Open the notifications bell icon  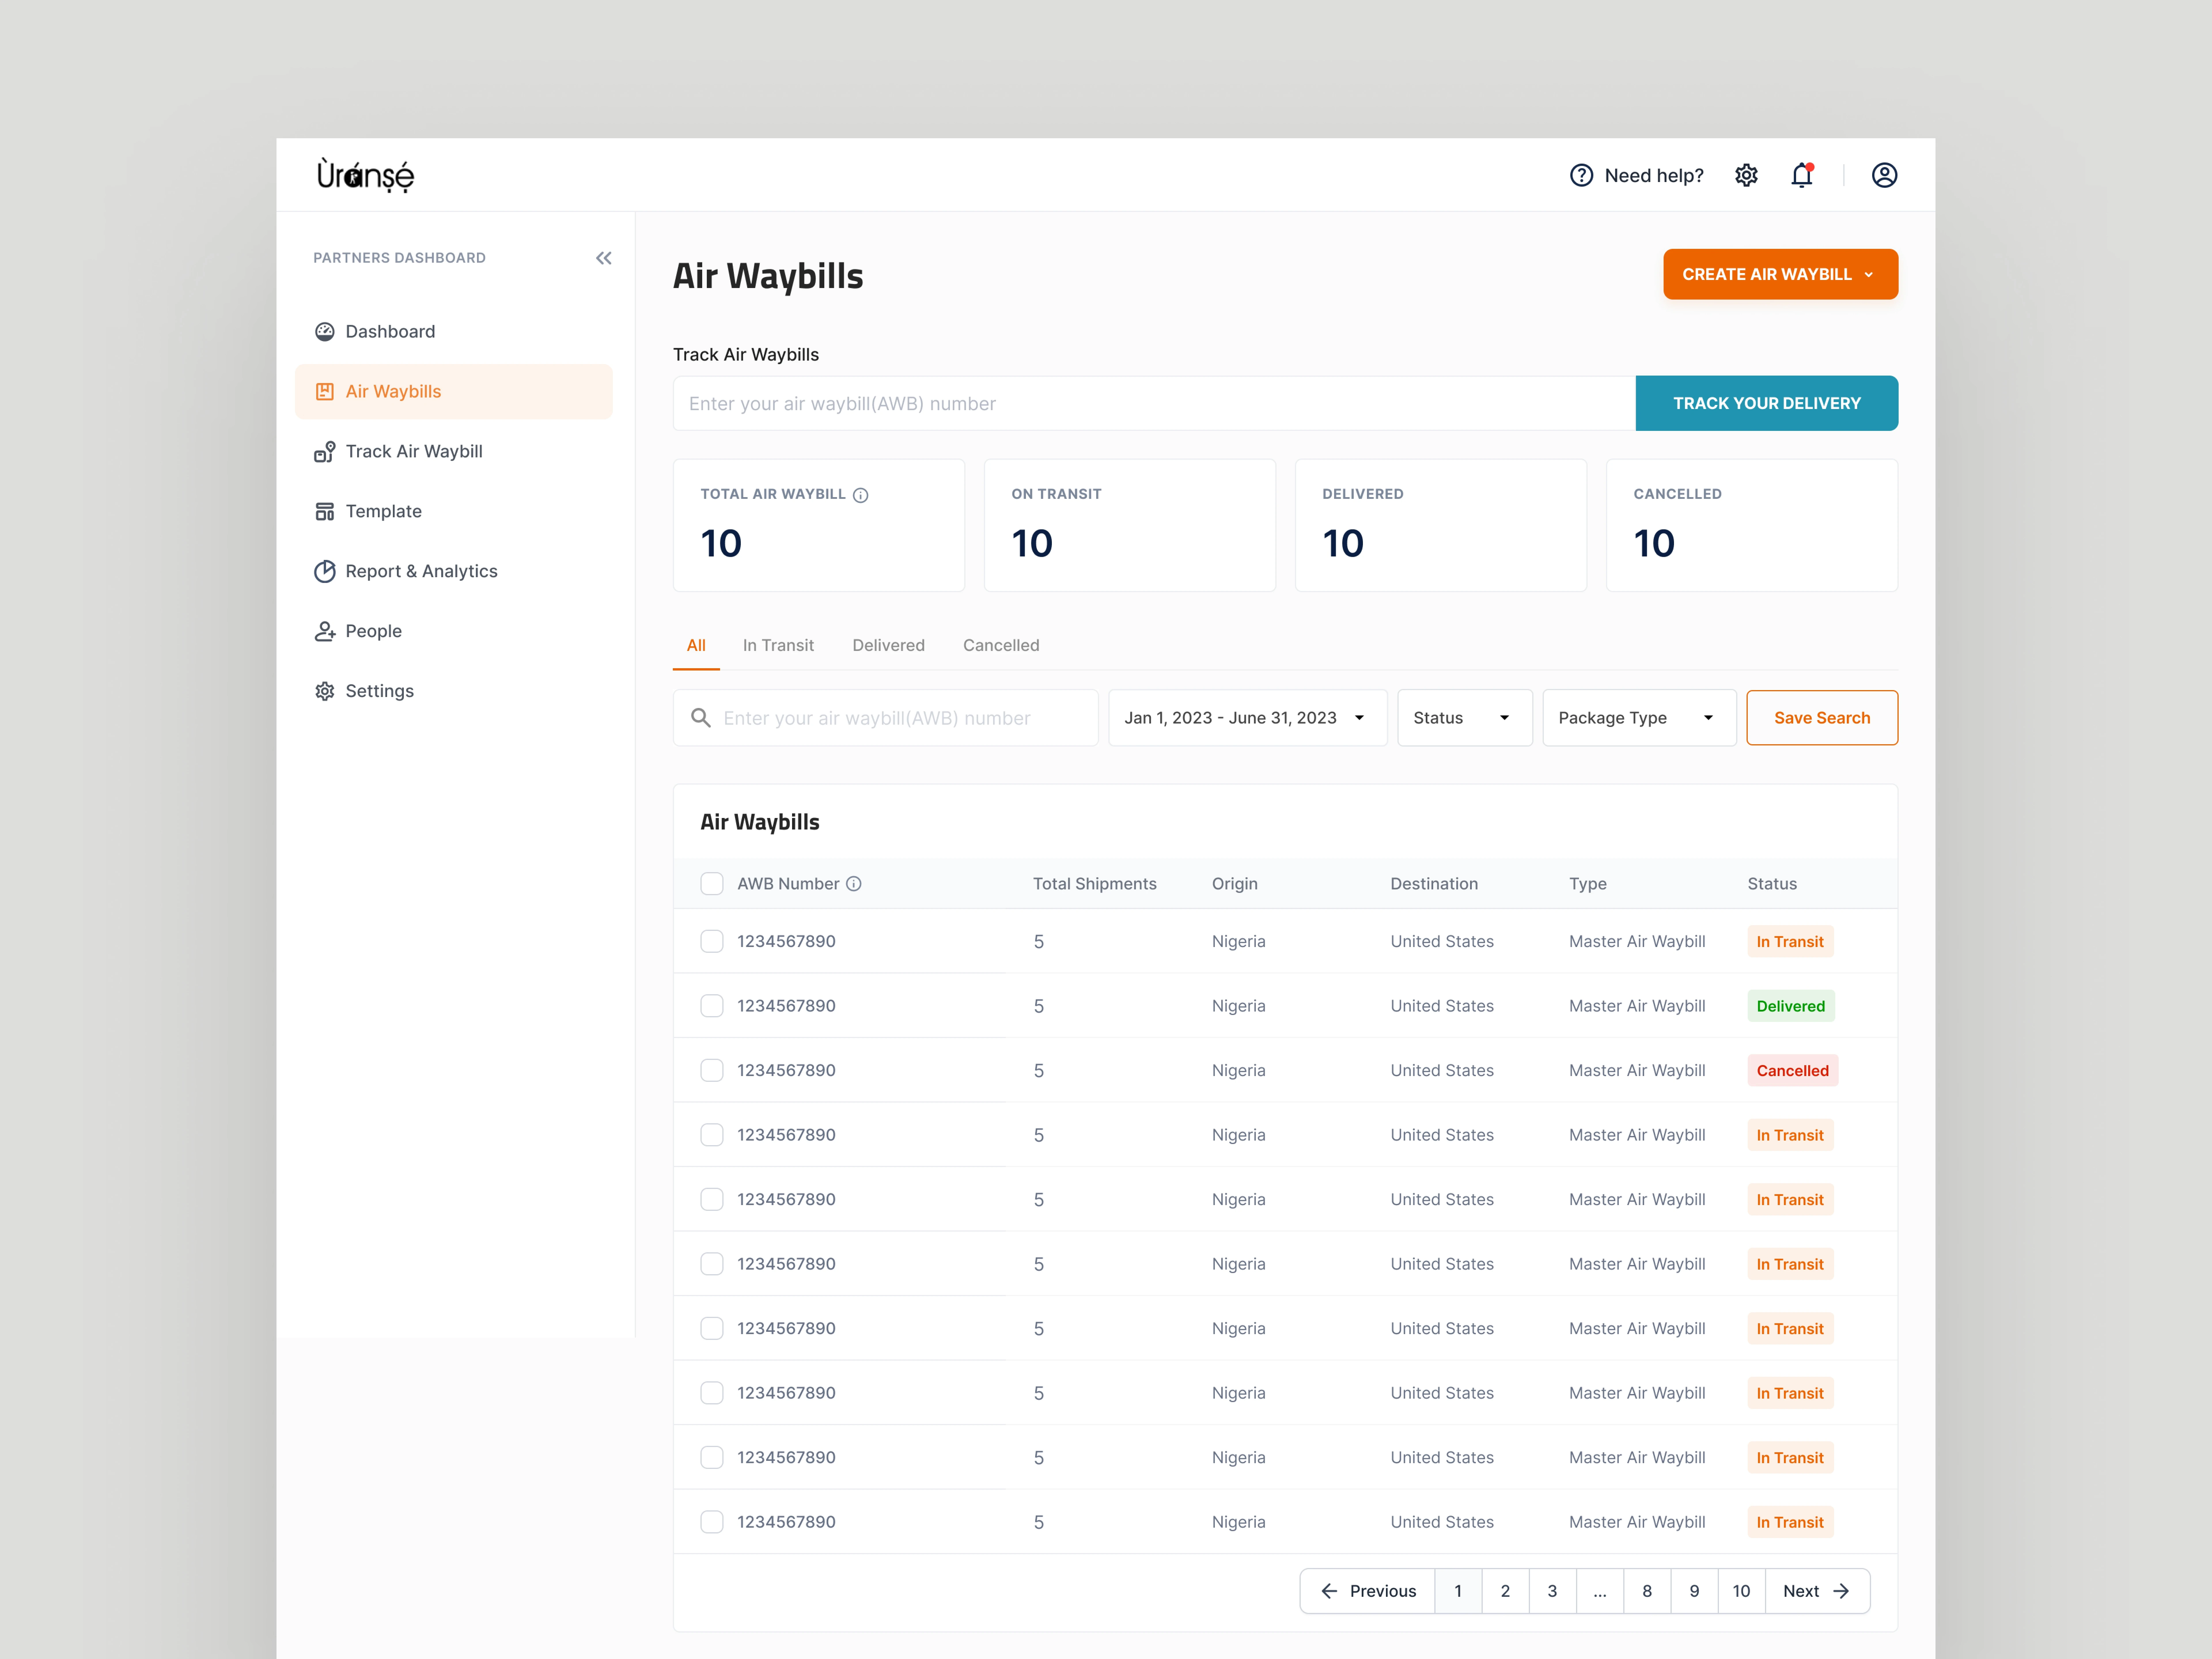[x=1802, y=175]
